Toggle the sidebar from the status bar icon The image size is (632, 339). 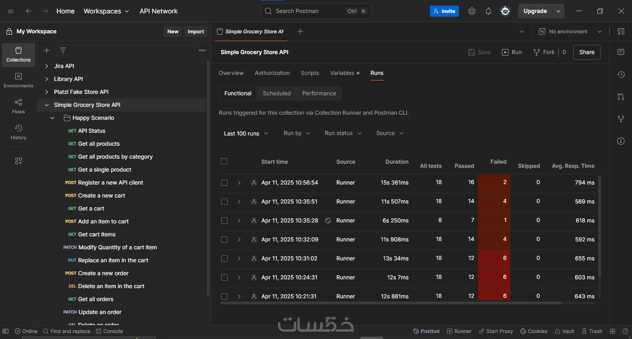coord(6,331)
